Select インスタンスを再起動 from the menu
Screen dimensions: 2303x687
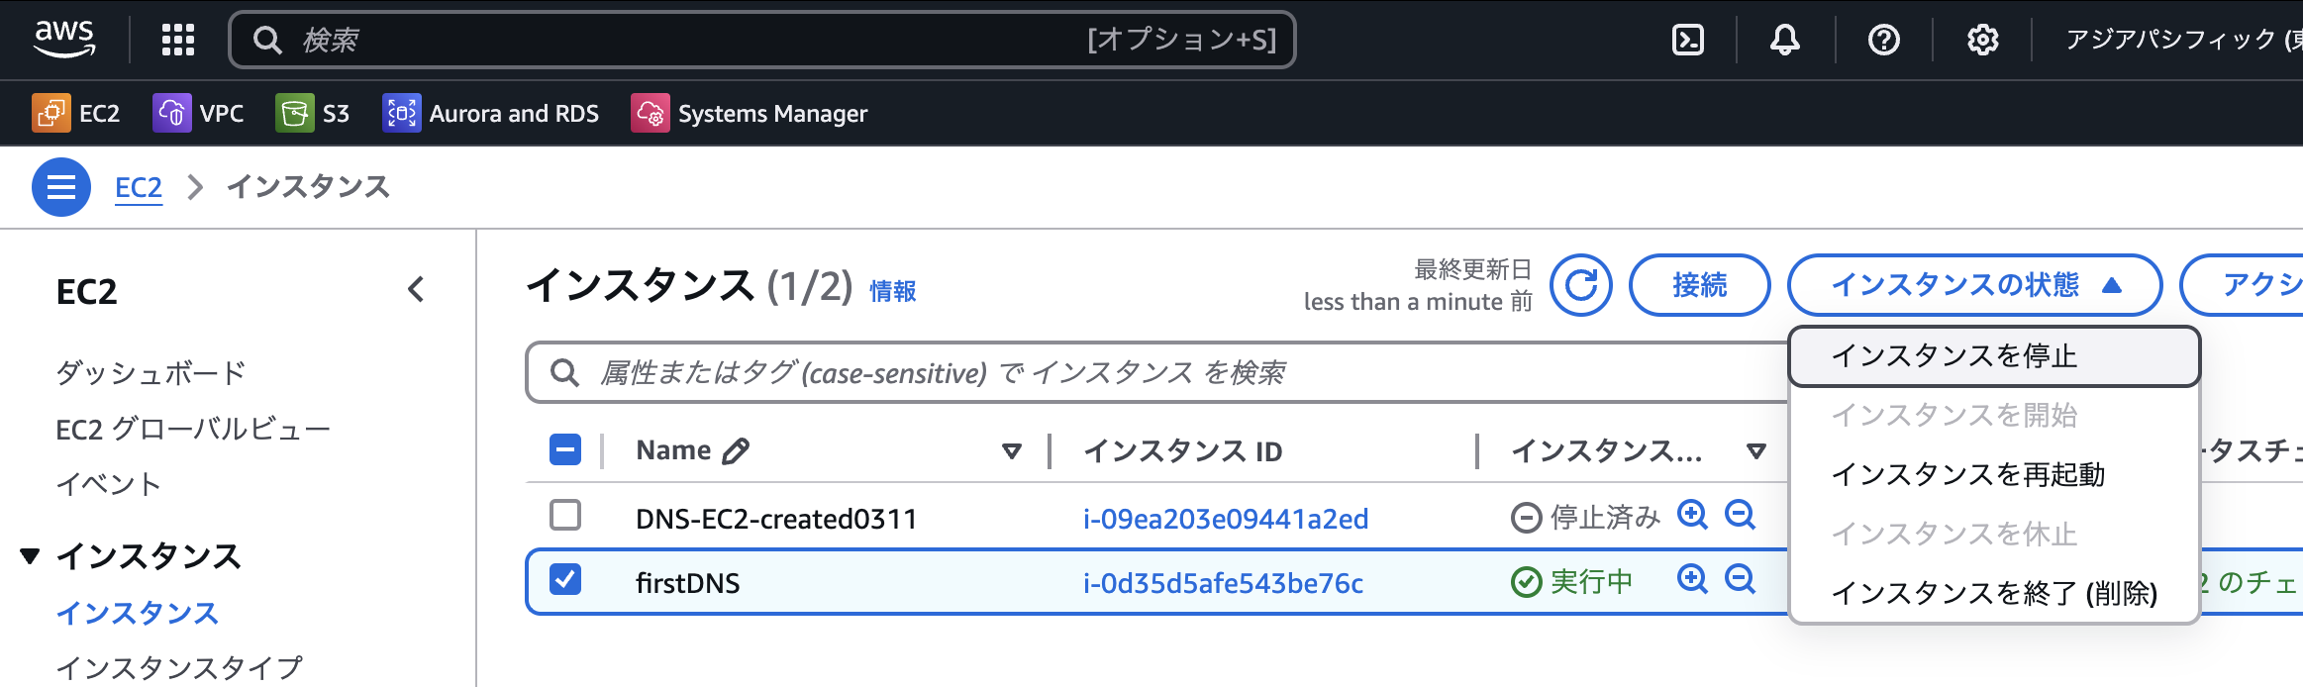(x=1994, y=475)
